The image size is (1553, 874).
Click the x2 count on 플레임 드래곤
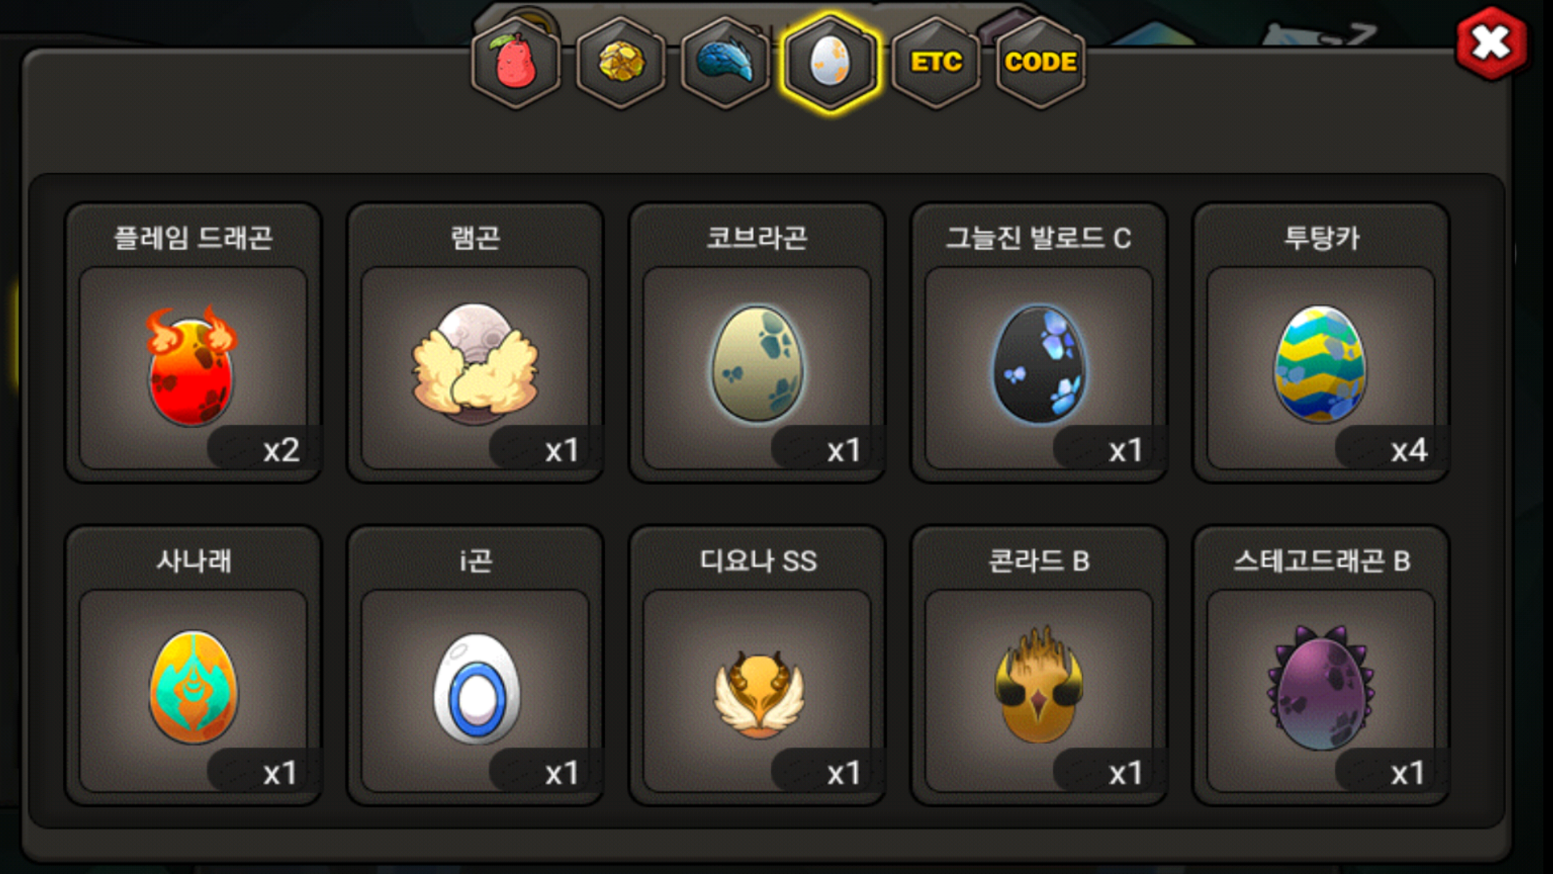click(281, 450)
